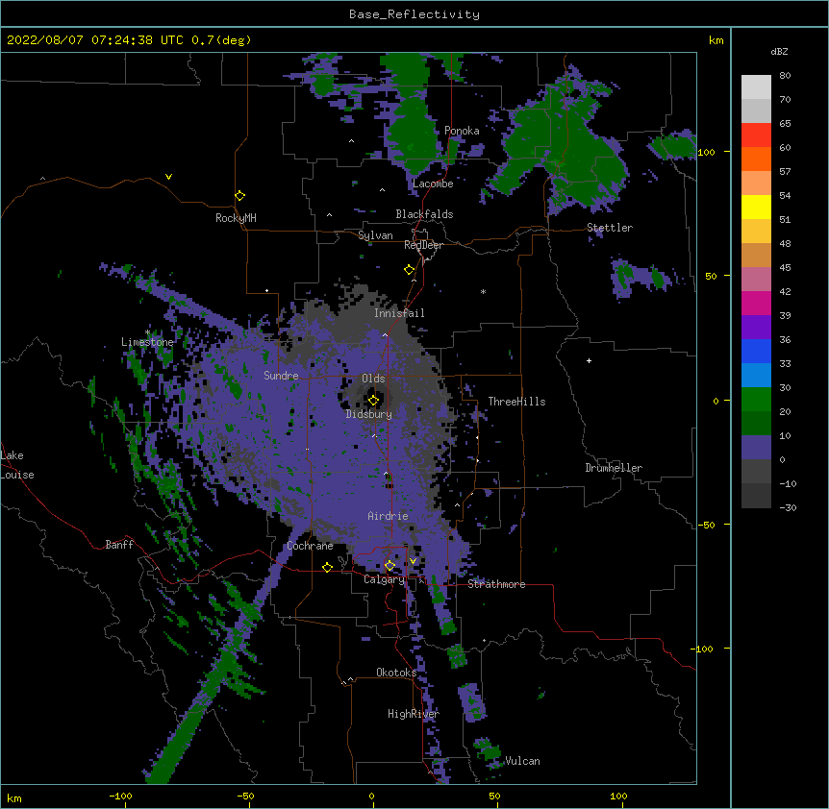Click the dBZ legend heading
The image size is (829, 809).
pos(779,52)
